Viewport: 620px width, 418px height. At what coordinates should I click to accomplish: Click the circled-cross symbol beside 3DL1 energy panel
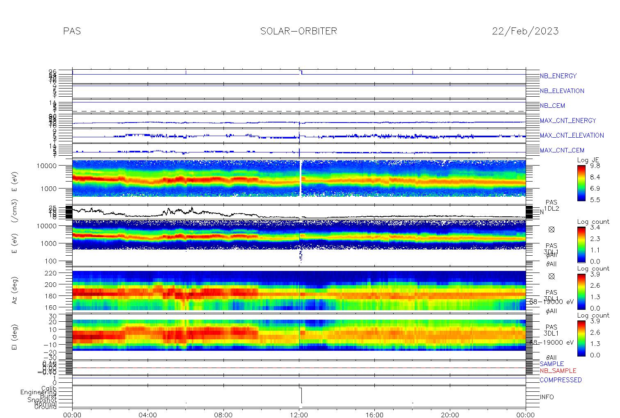[x=552, y=230]
